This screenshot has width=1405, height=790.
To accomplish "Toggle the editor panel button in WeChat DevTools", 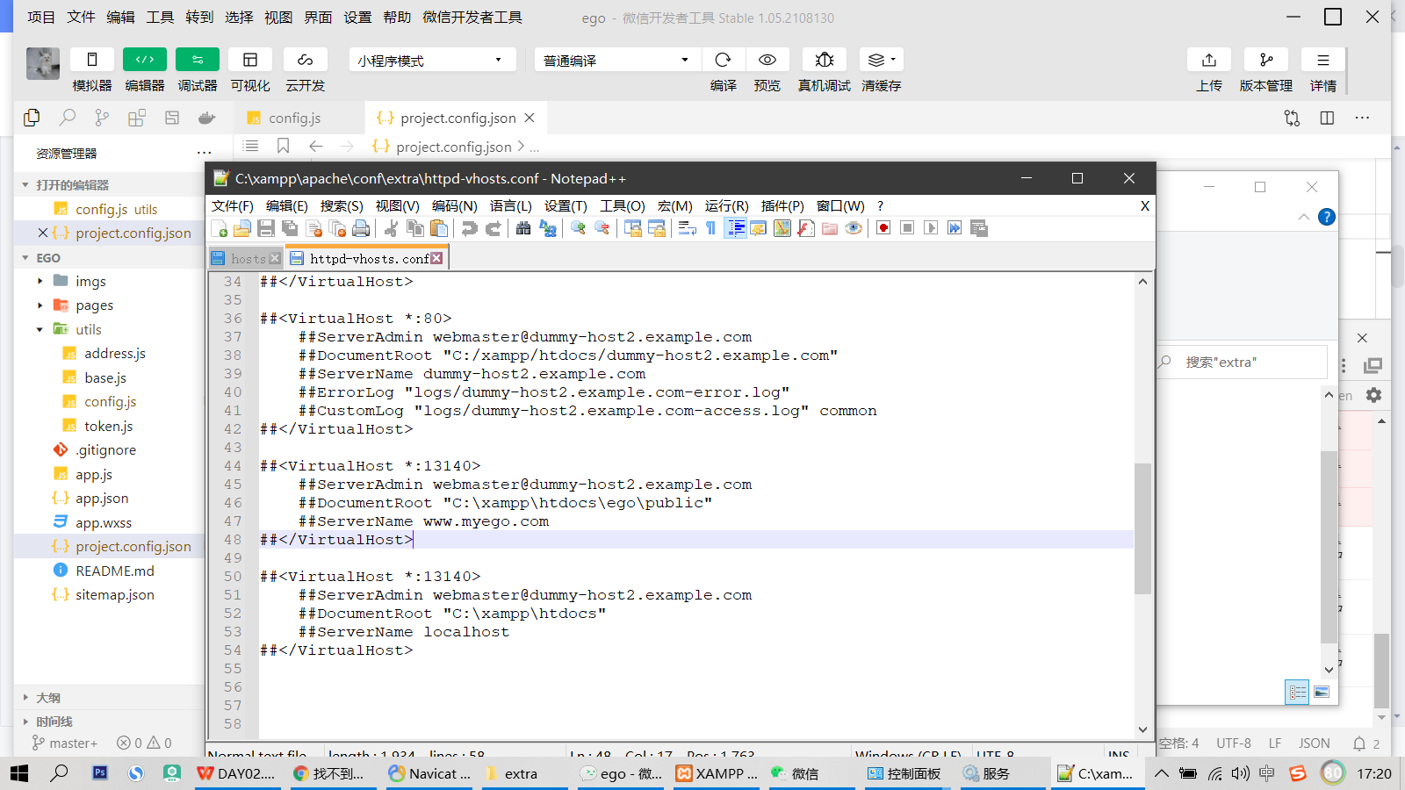I will click(x=145, y=60).
